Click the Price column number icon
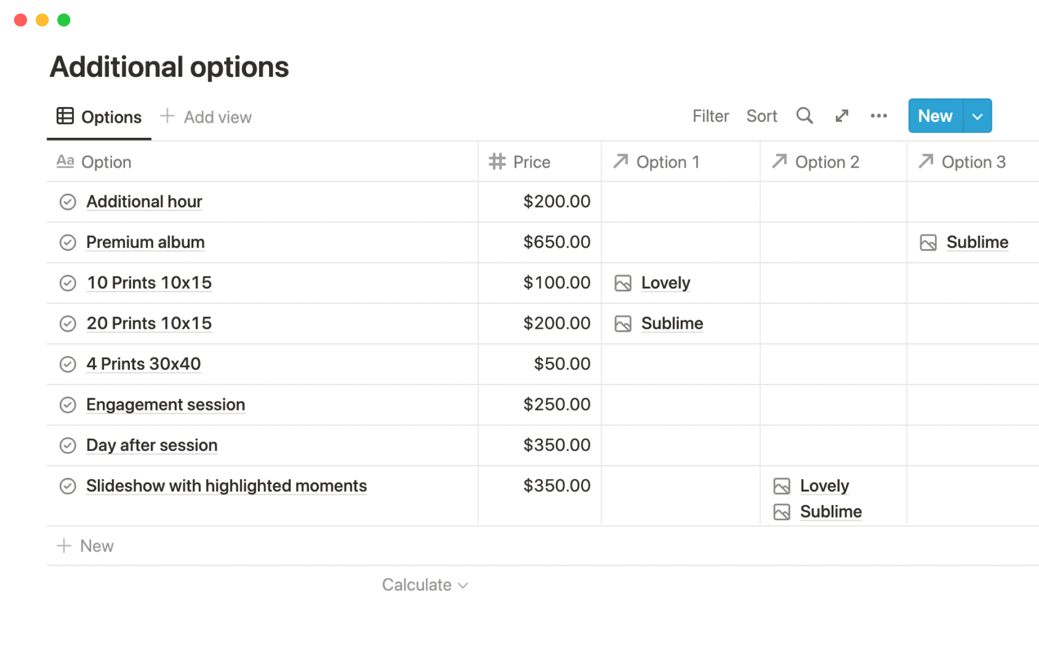Image resolution: width=1039 pixels, height=649 pixels. click(x=497, y=162)
